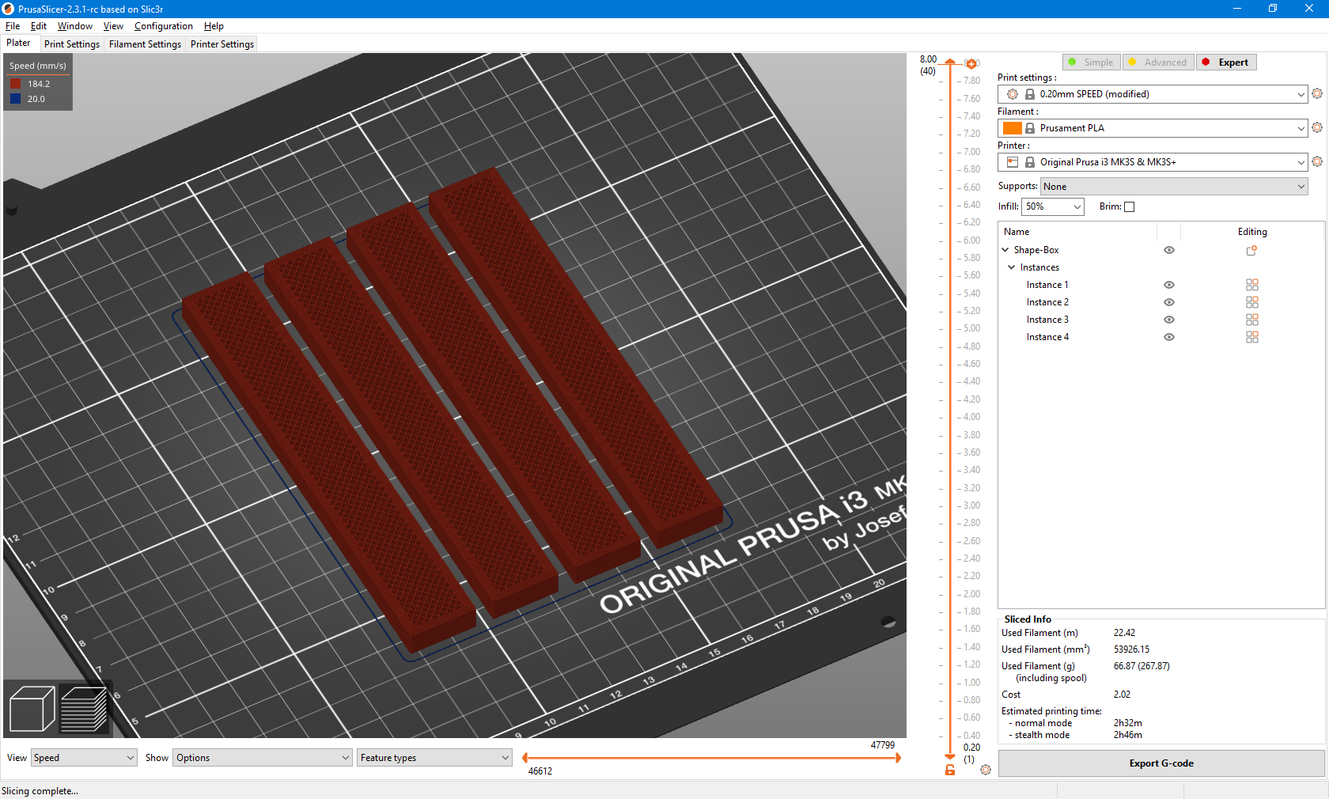Click Instance 1 set-as-separate-object icon

click(x=1251, y=285)
